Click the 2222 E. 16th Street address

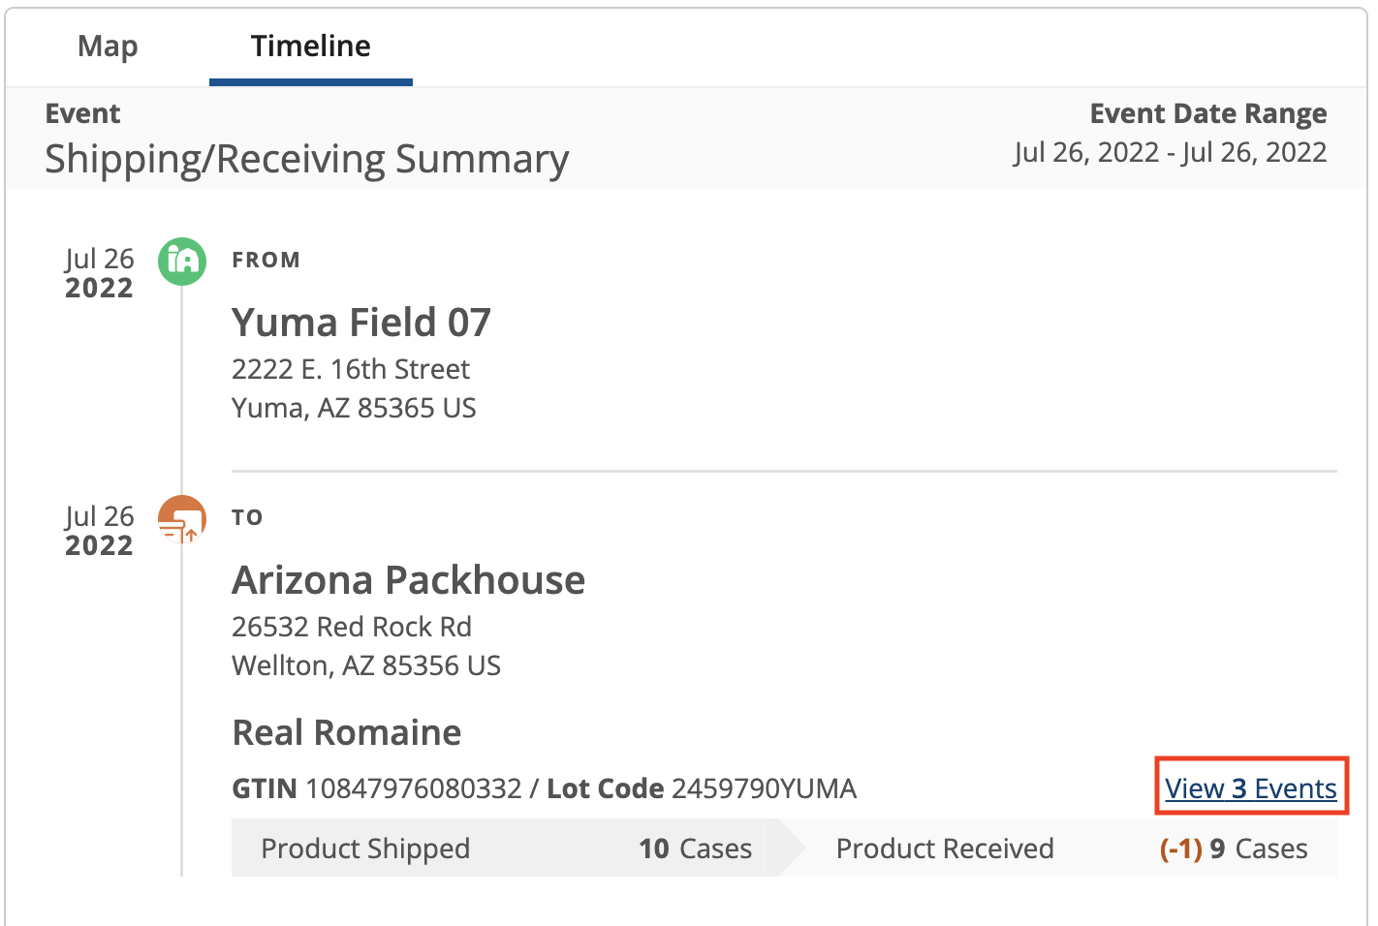point(351,369)
